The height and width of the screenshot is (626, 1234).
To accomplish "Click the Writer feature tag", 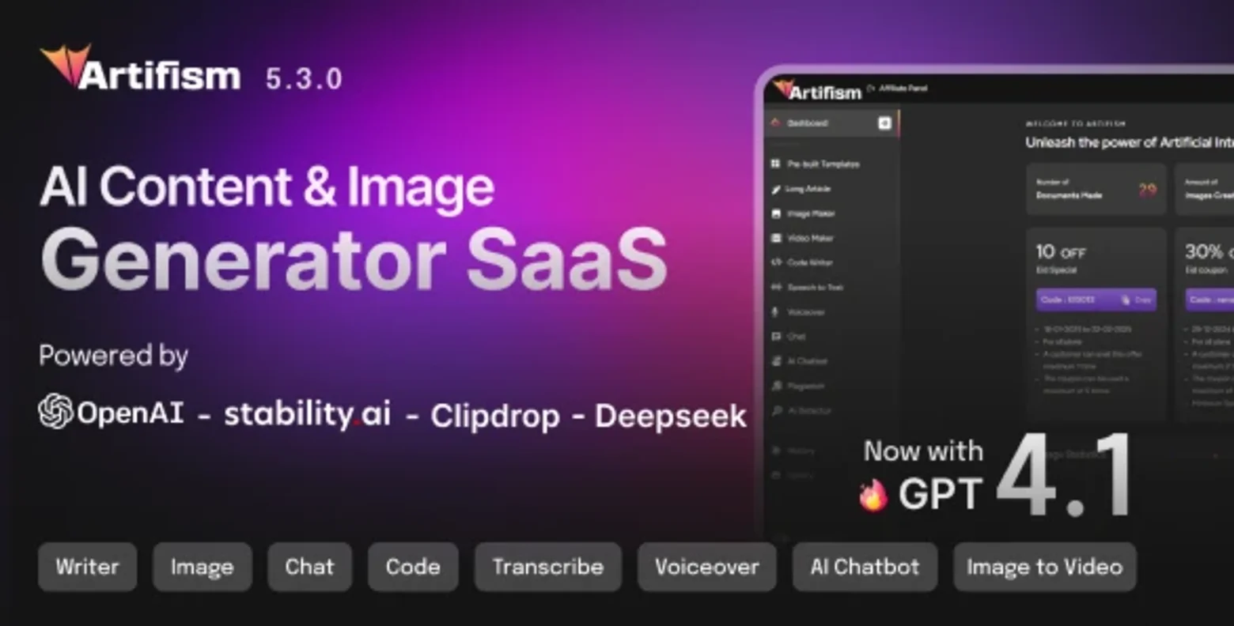I will pos(87,567).
